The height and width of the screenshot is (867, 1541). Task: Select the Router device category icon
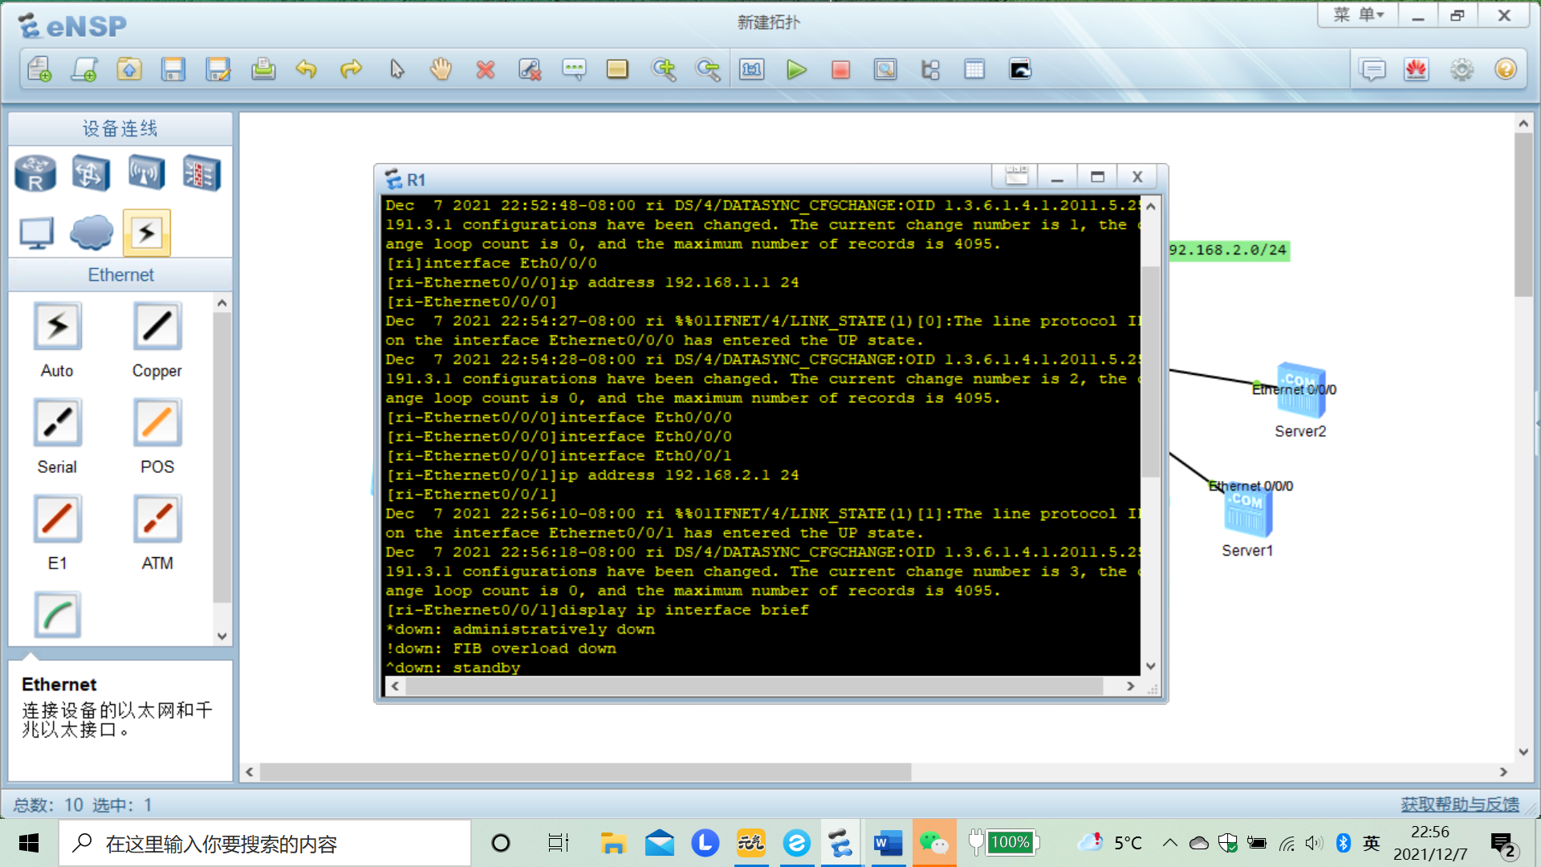point(35,173)
